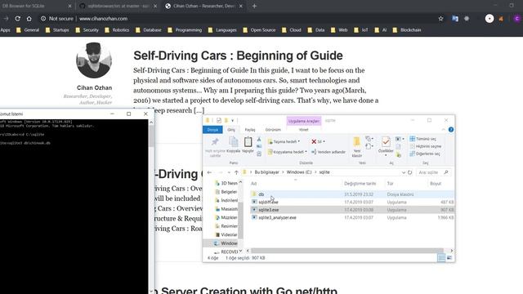The height and width of the screenshot is (294, 523).
Task: Open the Database bookmarks folder
Action: point(149,30)
